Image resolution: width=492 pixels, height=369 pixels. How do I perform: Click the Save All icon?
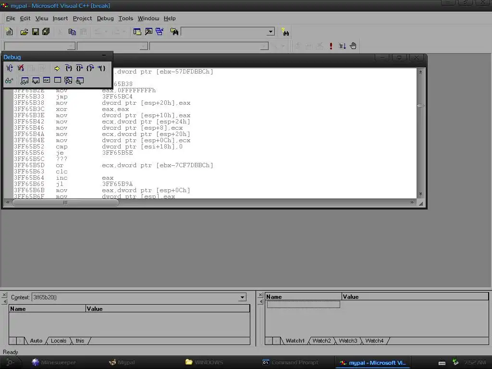(x=46, y=32)
